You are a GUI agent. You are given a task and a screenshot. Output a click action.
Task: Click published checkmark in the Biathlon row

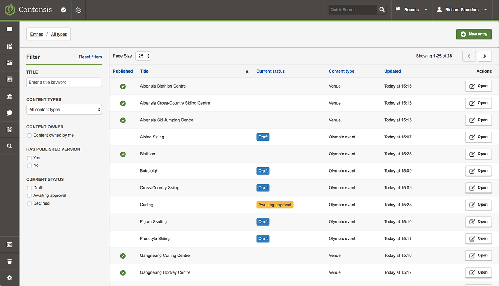tap(123, 154)
